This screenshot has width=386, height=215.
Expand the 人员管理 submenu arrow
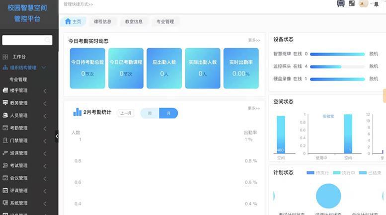pos(45,116)
